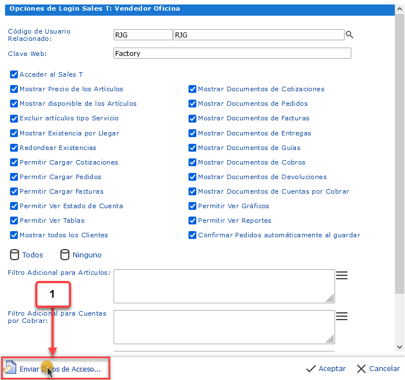Toggle Confirmar Pedidos automáticamente al guardar
Image resolution: width=405 pixels, height=380 pixels.
(x=192, y=235)
